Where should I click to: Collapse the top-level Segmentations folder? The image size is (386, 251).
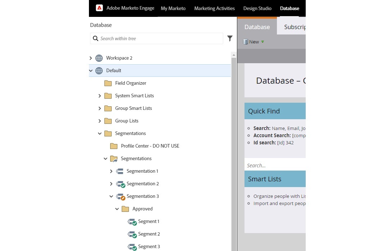point(100,134)
